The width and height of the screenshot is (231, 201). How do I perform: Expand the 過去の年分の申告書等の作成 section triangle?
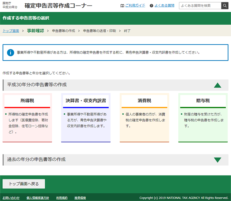217,160
